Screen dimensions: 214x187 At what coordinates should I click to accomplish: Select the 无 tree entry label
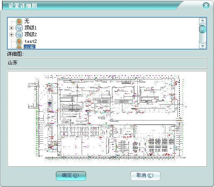click(27, 21)
